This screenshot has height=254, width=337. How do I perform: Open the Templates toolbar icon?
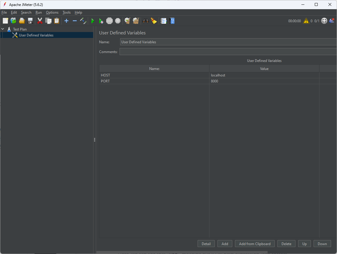click(13, 21)
